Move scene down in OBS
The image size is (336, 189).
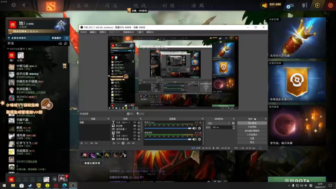click(96, 143)
